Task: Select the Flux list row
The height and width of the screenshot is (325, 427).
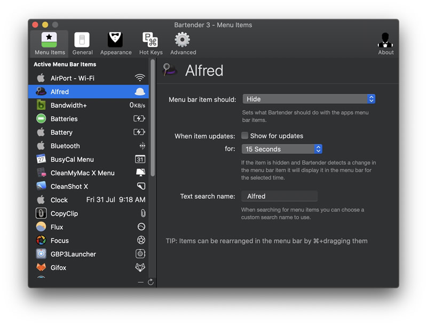Action: tap(89, 227)
